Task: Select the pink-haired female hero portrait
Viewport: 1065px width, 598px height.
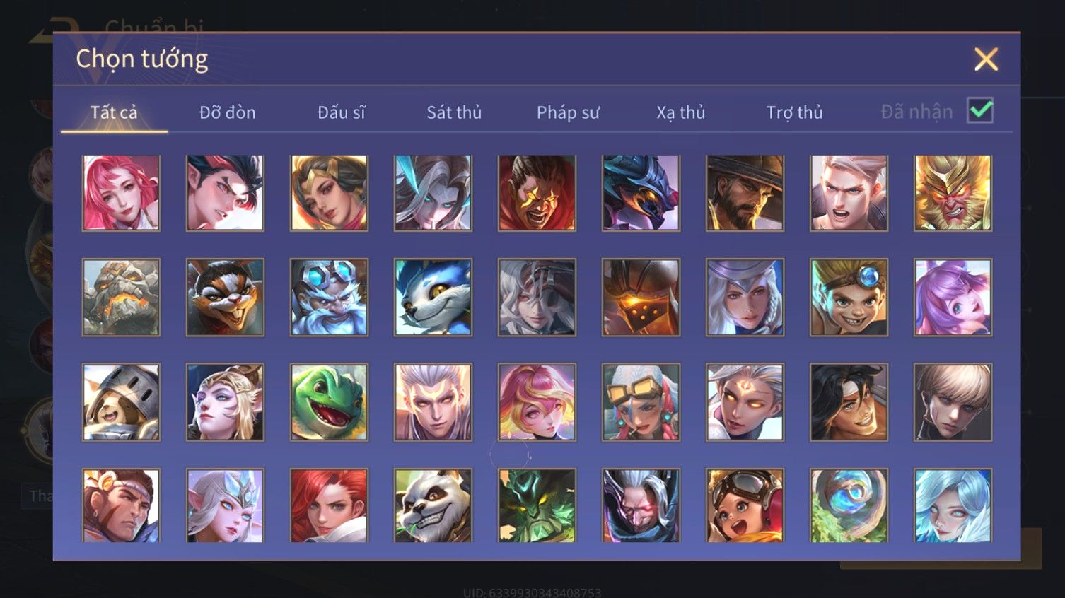Action: (x=121, y=193)
